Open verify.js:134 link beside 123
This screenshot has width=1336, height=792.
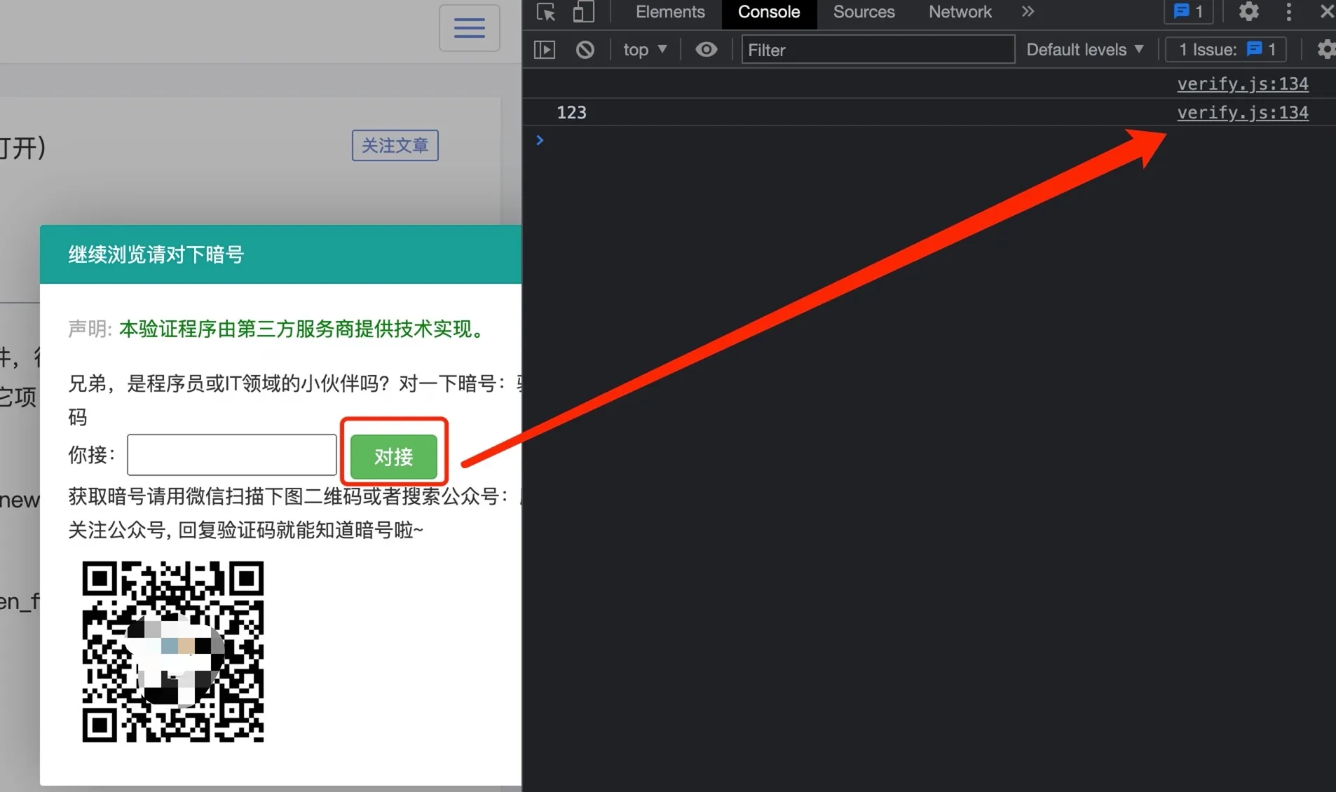click(x=1242, y=113)
